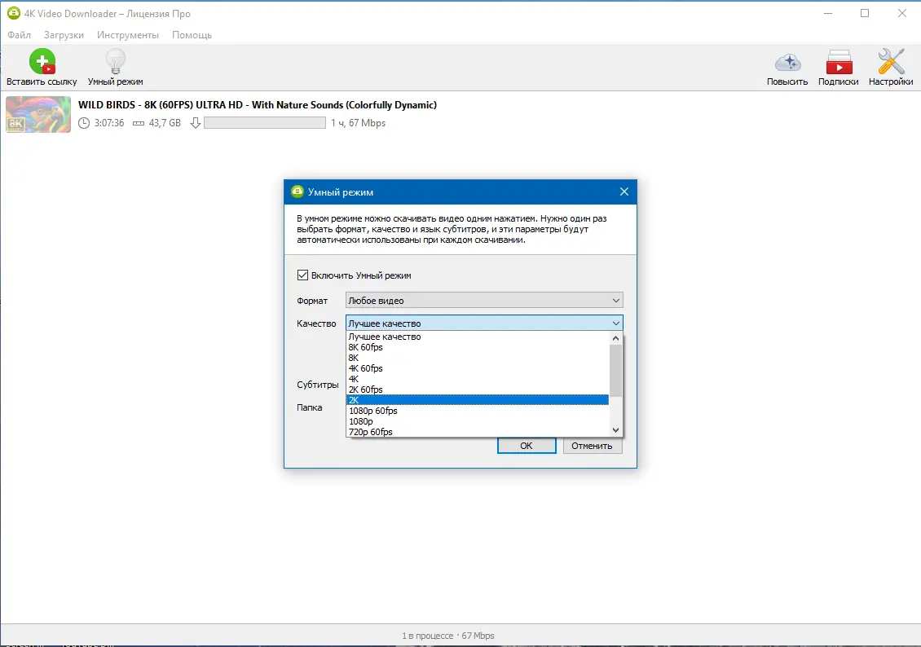This screenshot has height=647, width=921.
Task: Minimize the 4K Video Downloader window
Action: (828, 13)
